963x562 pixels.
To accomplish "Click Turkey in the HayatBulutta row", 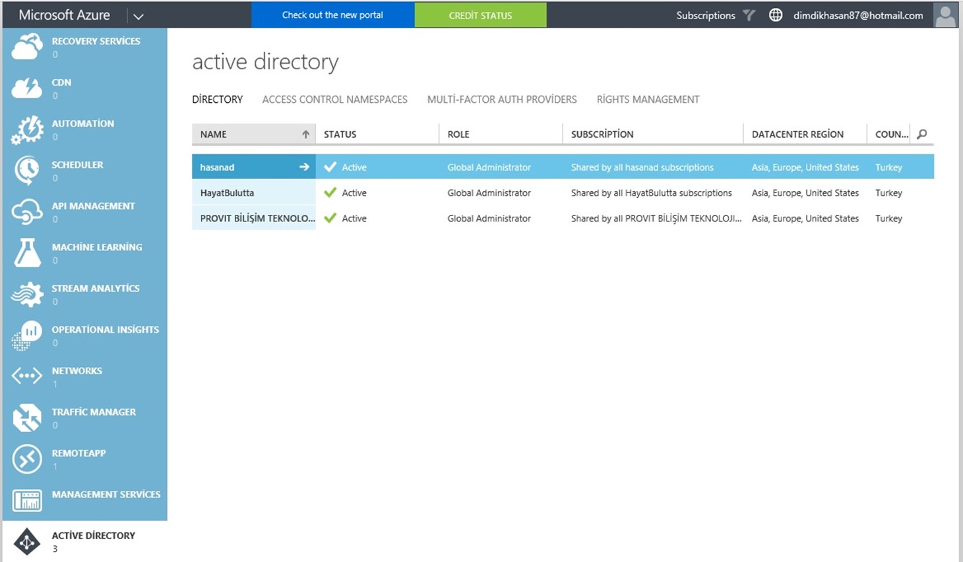I will 888,193.
